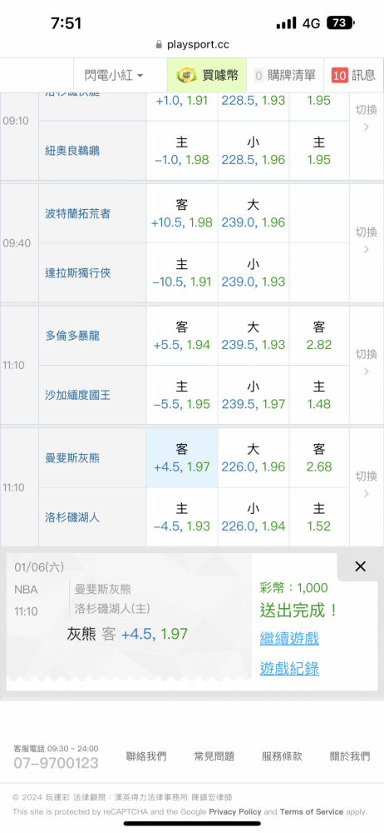384x833 pixels.
Task: Tap the lock icon beside playsport.cc
Action: (x=158, y=45)
